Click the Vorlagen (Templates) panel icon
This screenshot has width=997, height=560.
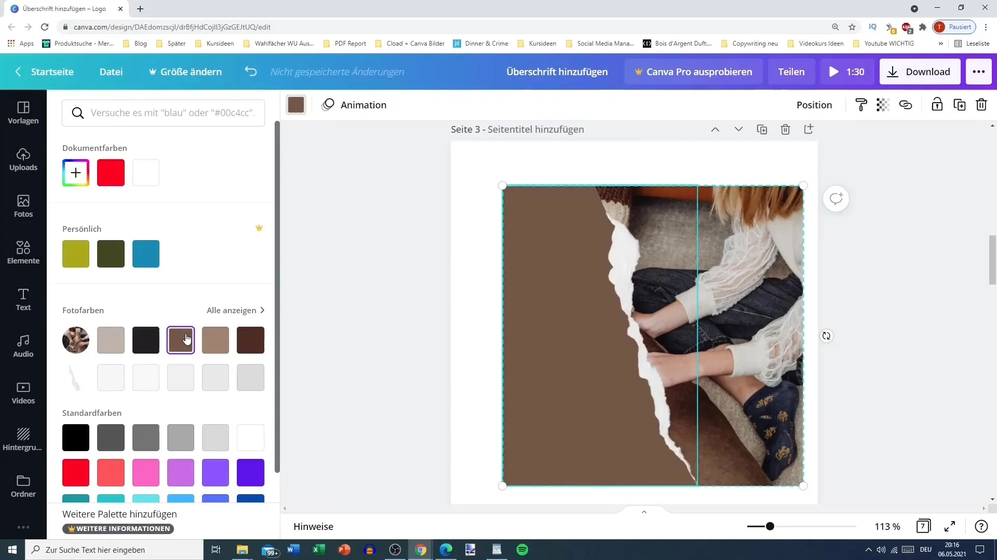pyautogui.click(x=23, y=112)
